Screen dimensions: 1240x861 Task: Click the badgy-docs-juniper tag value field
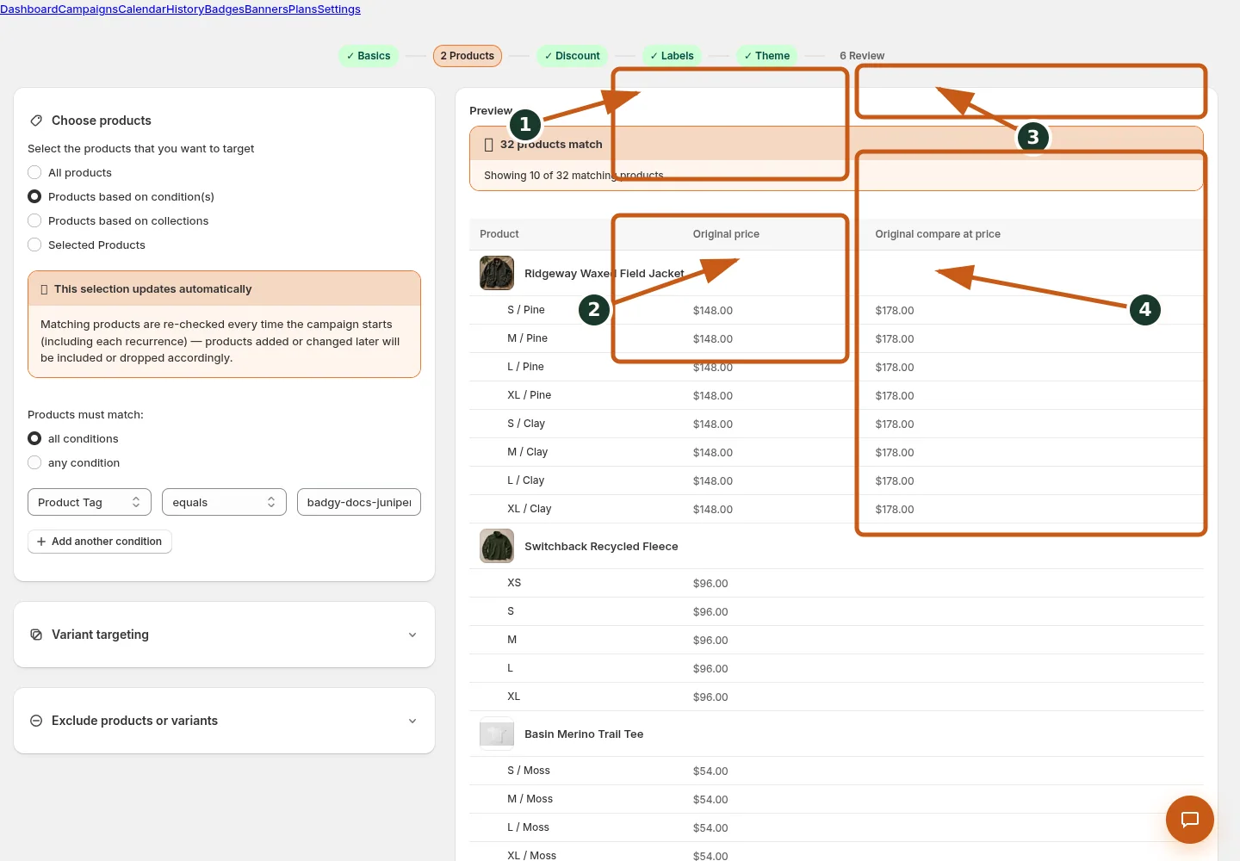point(359,502)
